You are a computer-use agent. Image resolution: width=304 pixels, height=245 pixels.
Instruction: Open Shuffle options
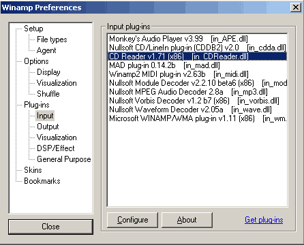[48, 94]
